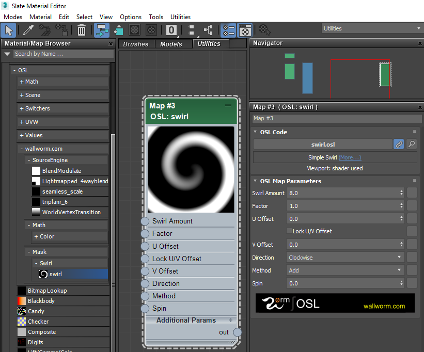
Task: Toggle Show Background in Preview
Action: (x=151, y=30)
